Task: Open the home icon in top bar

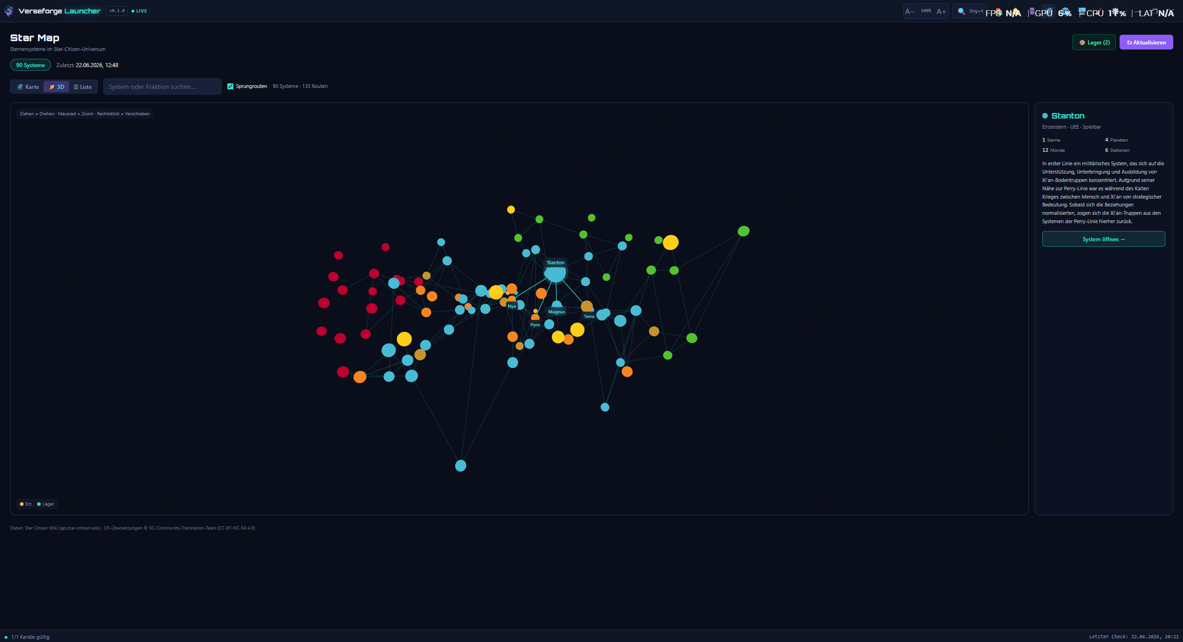Action: coord(999,11)
